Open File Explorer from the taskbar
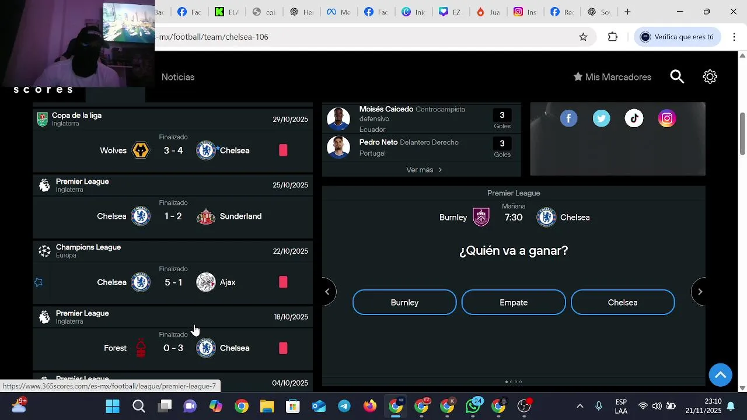The height and width of the screenshot is (420, 747). 267,406
